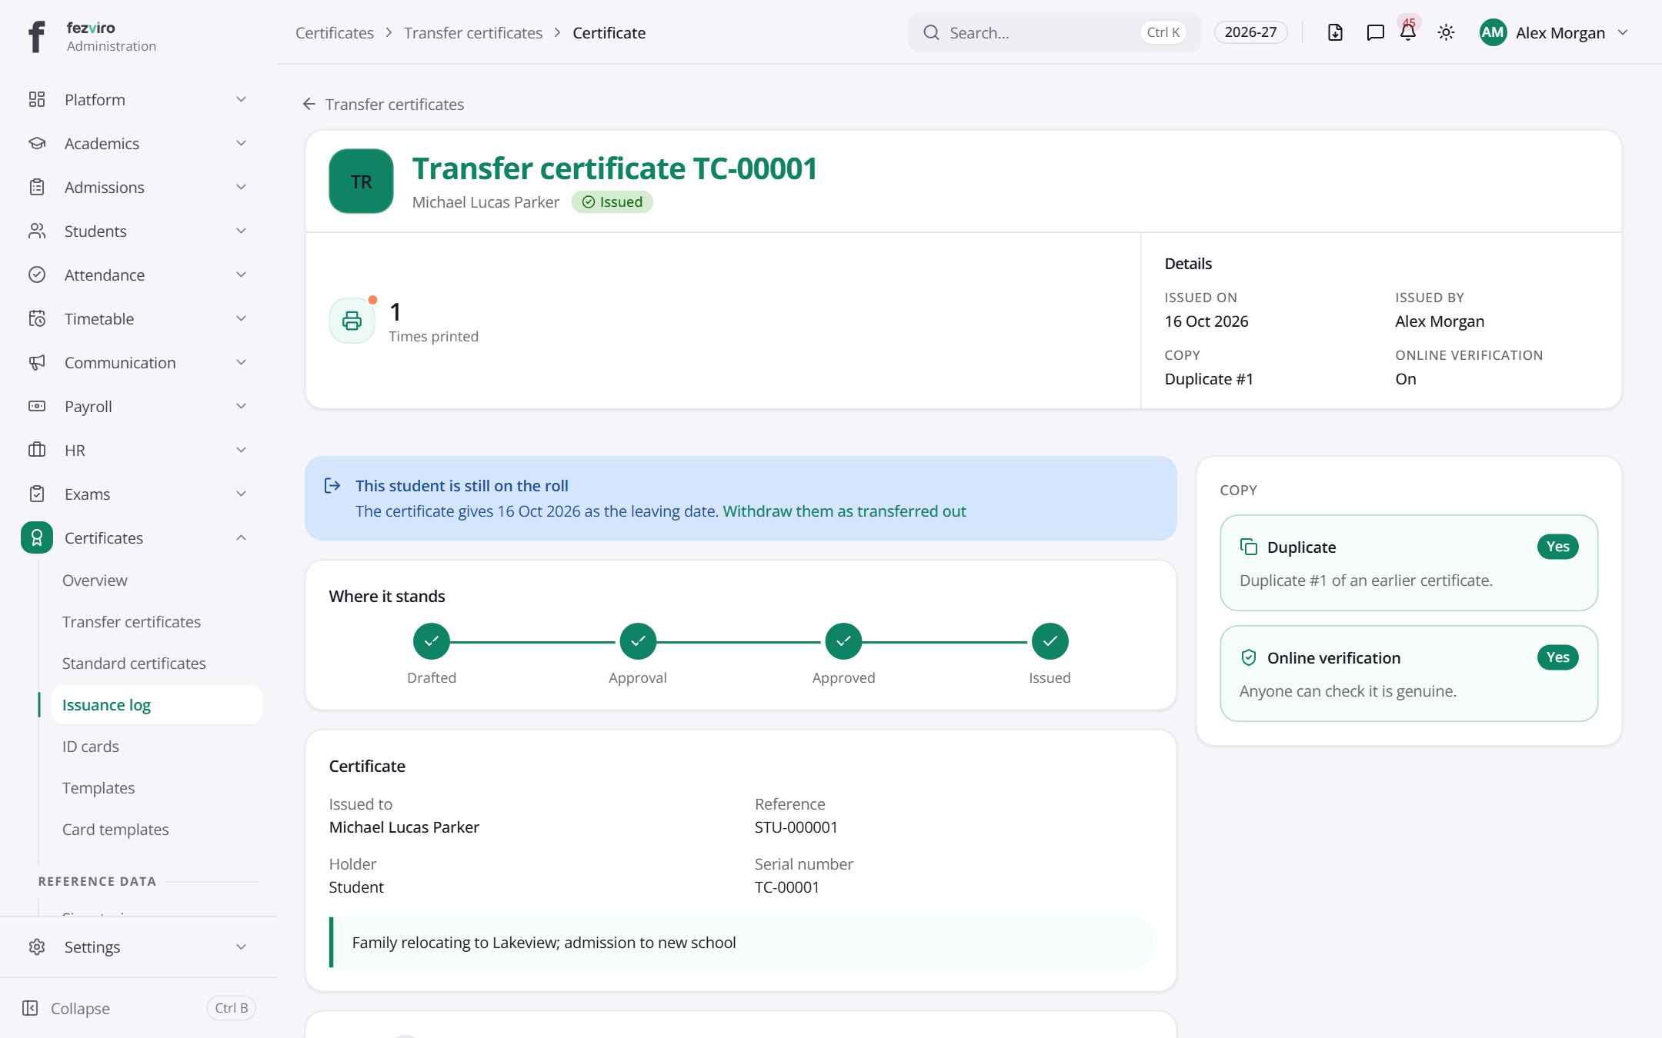Click the Attendance check-circle icon

pos(37,274)
